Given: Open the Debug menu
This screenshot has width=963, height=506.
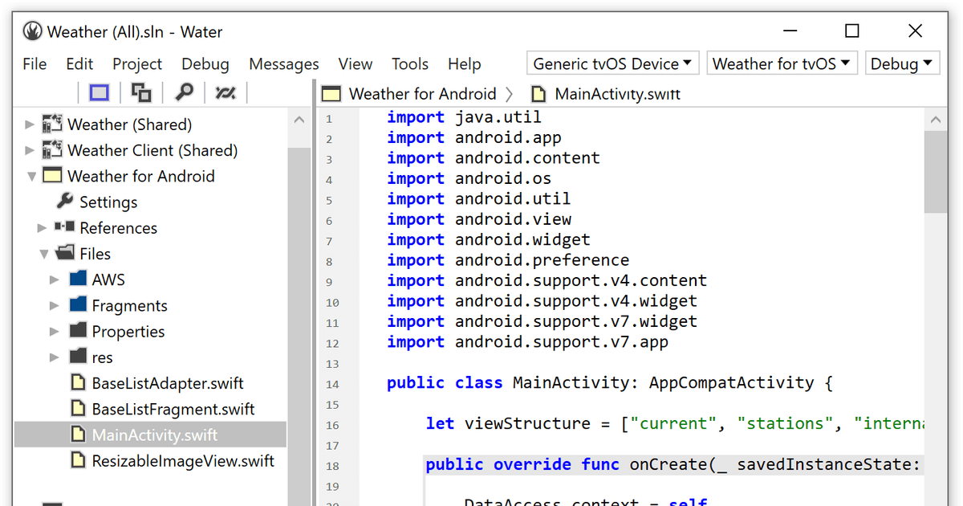Looking at the screenshot, I should pos(205,63).
